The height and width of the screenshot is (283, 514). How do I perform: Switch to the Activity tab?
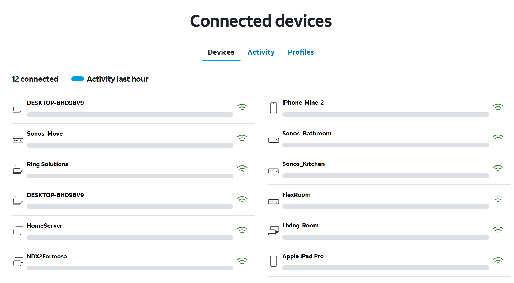(x=261, y=52)
